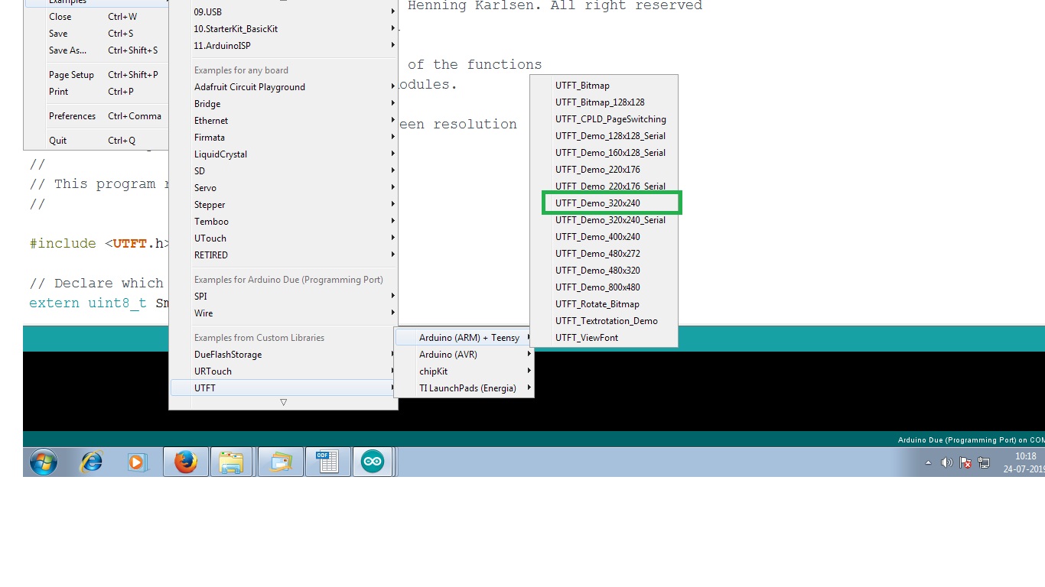Open the UTFT_CPLD_PageSwitching example
The image size is (1045, 587).
[604, 118]
